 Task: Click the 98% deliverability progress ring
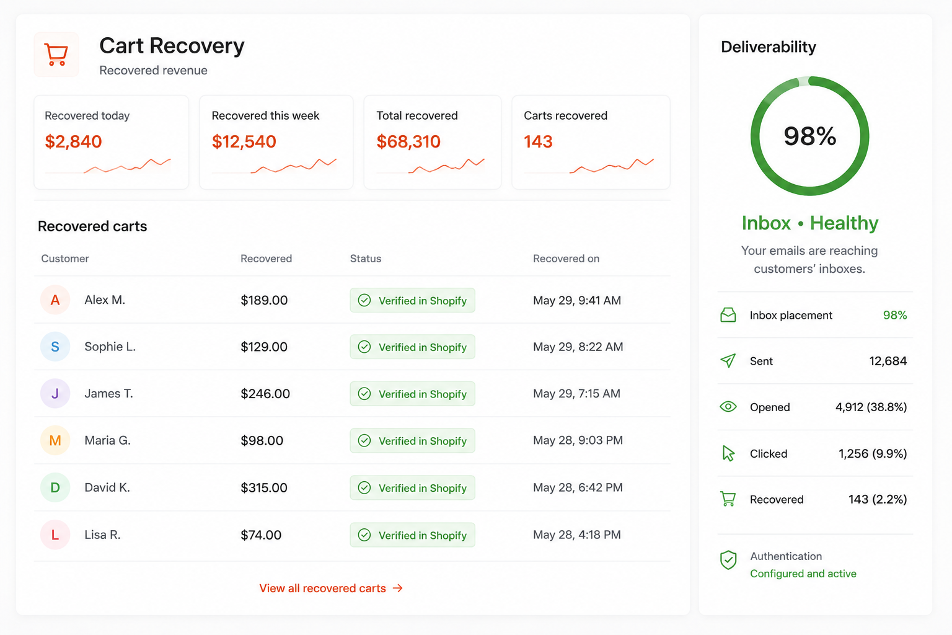809,136
